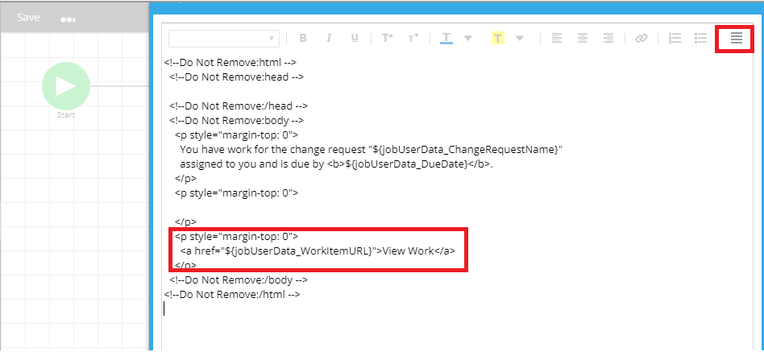The height and width of the screenshot is (352, 764).
Task: Open the font style dropdown box
Action: (223, 38)
